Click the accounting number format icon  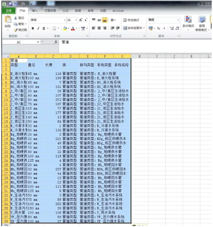tap(150, 28)
